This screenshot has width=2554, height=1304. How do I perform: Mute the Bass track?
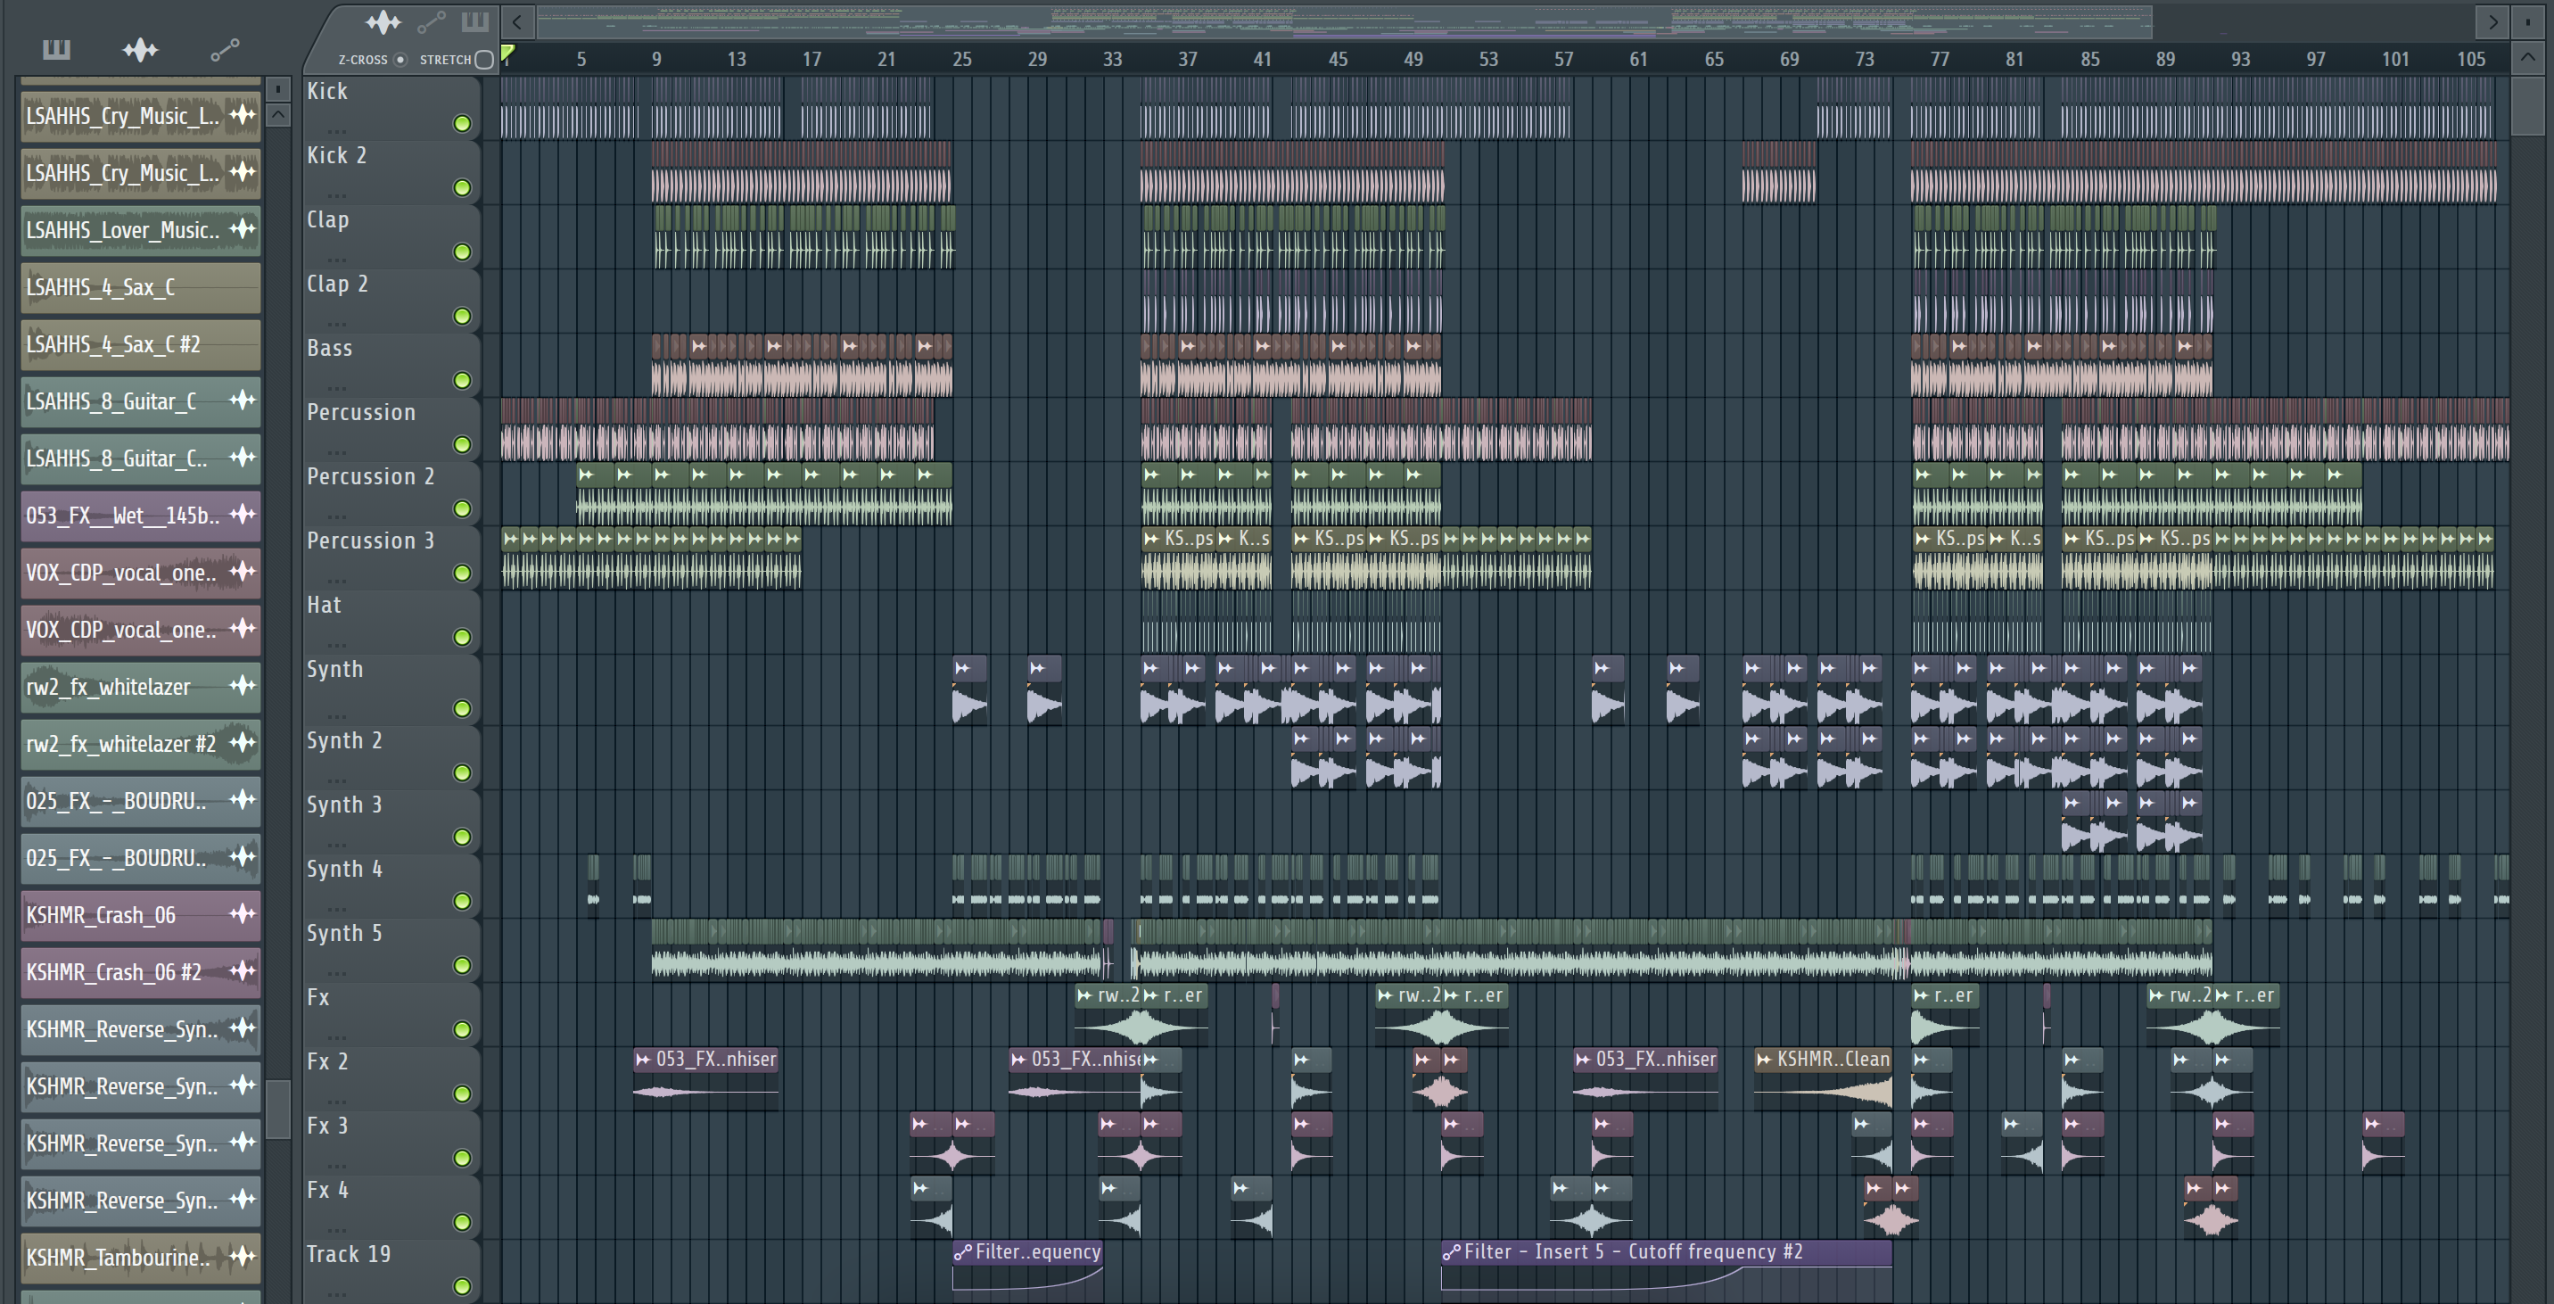pyautogui.click(x=462, y=381)
